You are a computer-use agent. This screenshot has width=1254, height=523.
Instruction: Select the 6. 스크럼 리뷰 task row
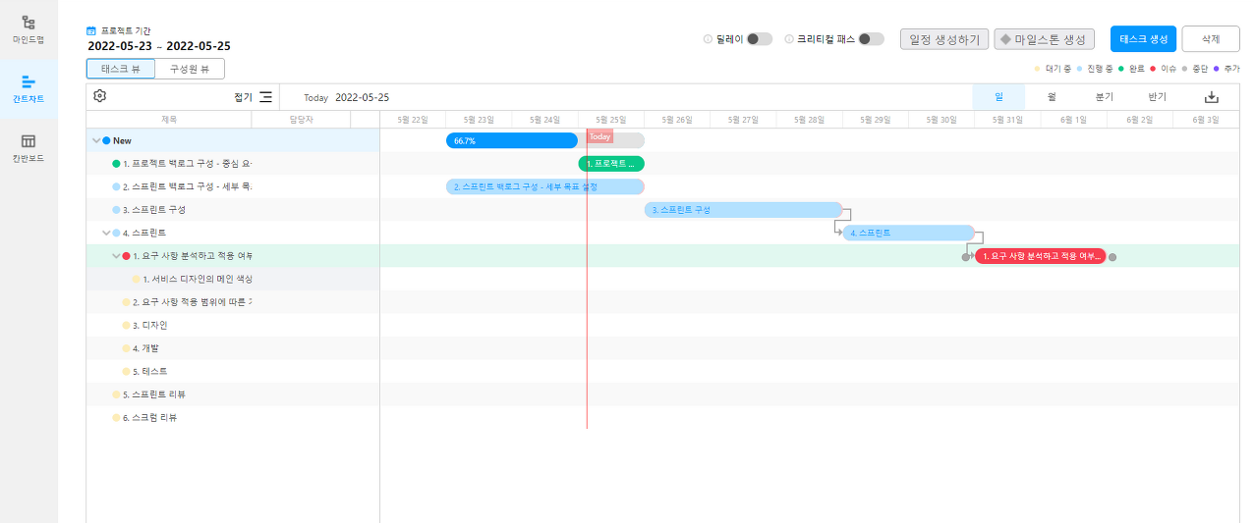(233, 417)
